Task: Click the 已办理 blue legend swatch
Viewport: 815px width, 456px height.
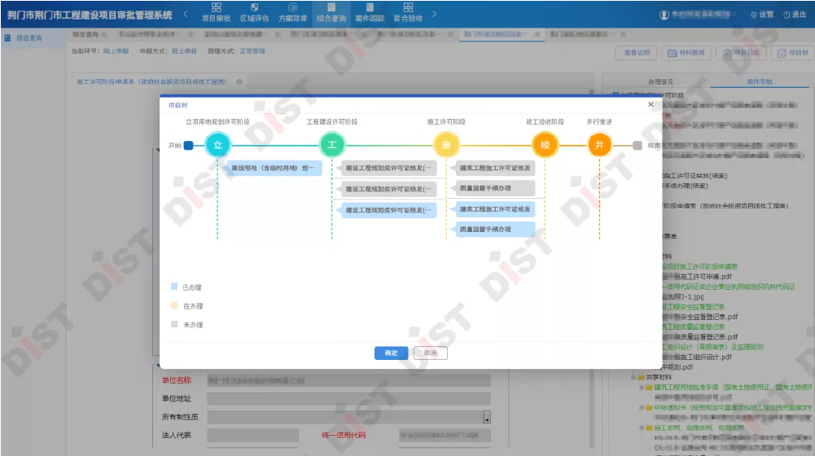Action: tap(174, 287)
